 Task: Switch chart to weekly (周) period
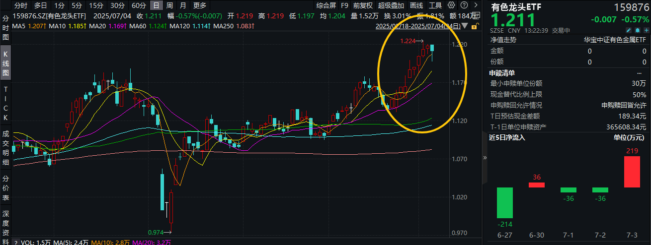click(x=169, y=5)
